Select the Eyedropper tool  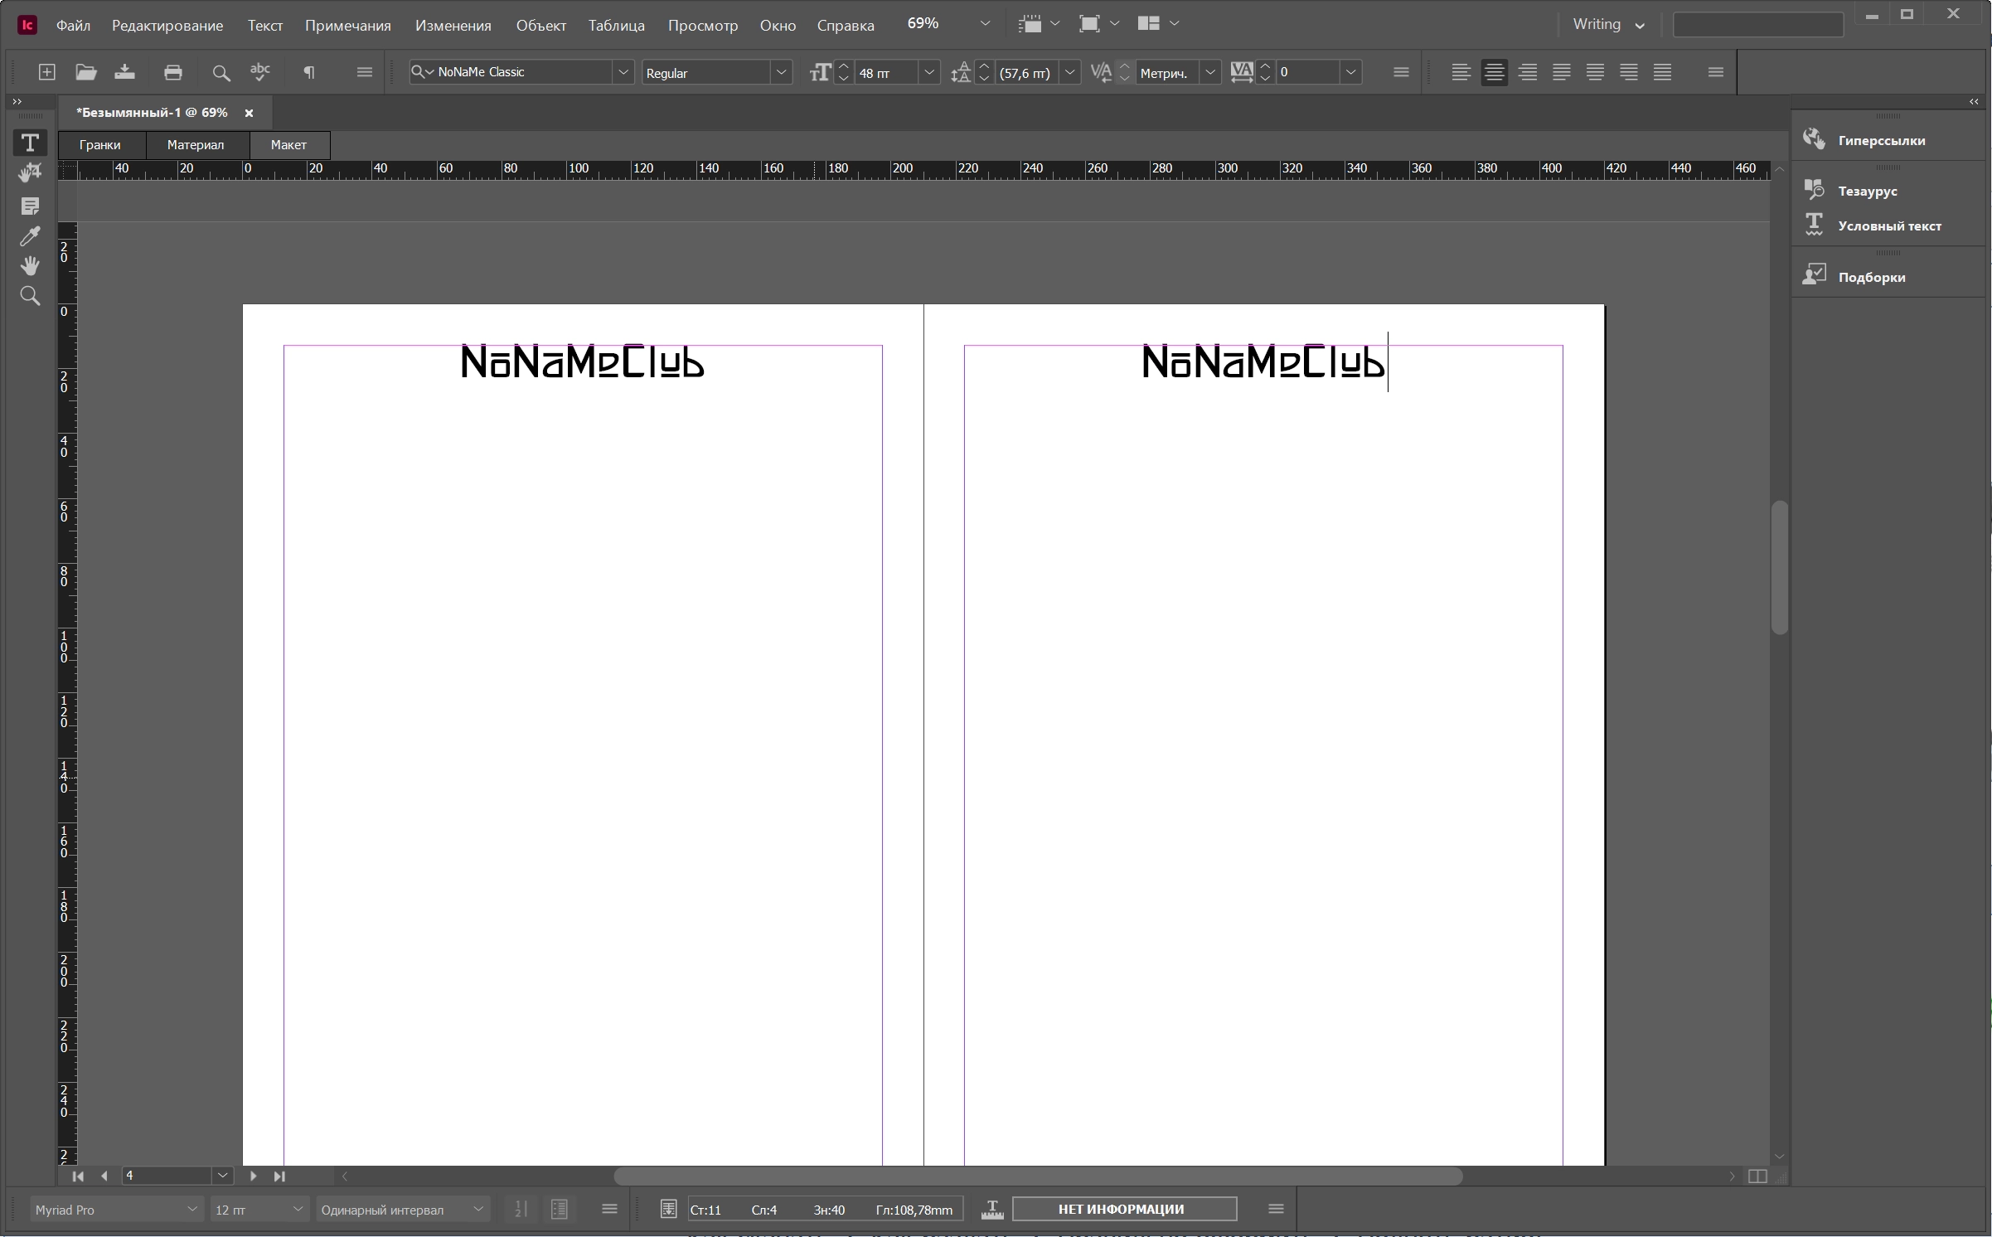(30, 236)
